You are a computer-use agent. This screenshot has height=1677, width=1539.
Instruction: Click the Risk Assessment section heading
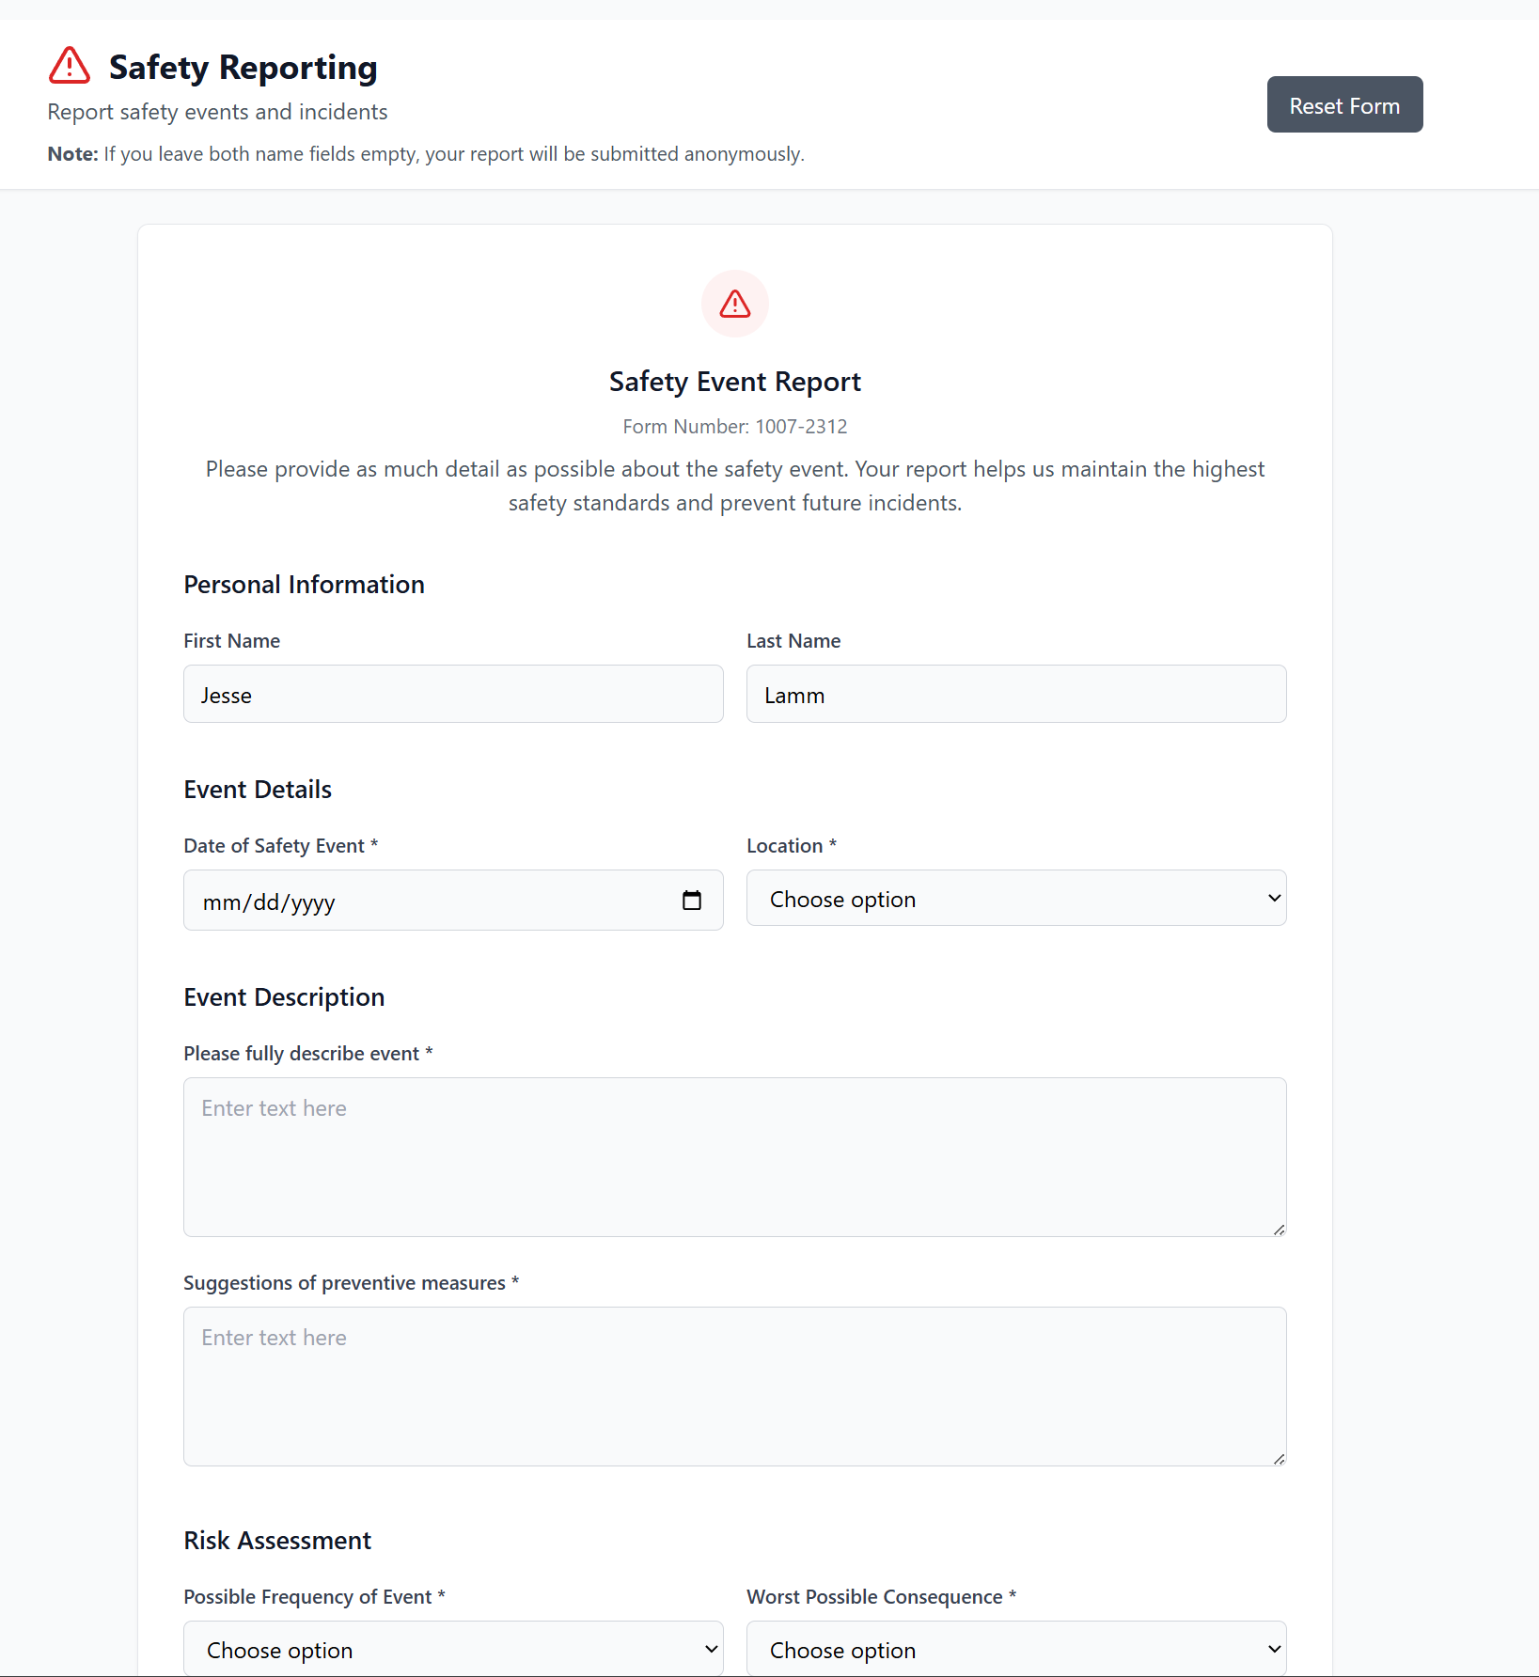click(x=277, y=1541)
